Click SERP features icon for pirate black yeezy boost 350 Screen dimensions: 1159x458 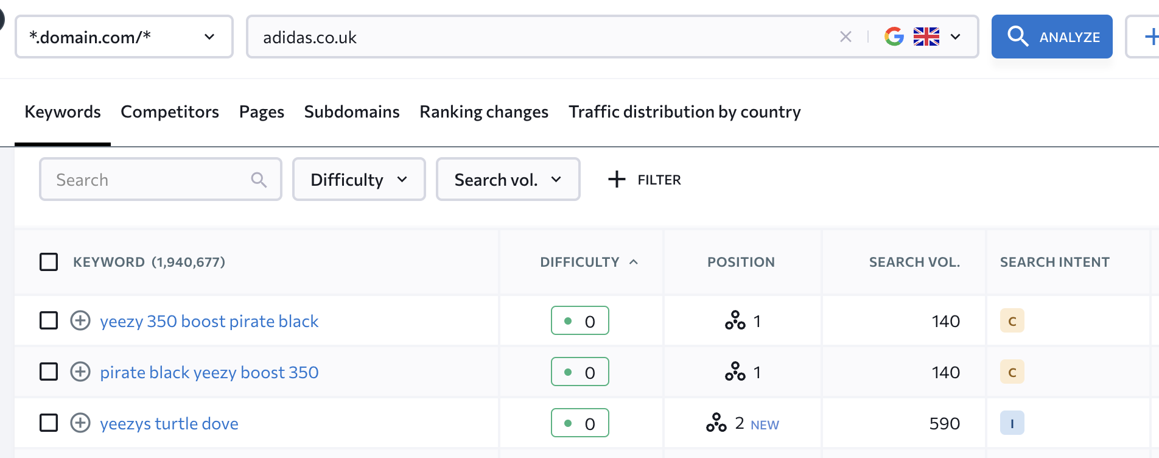pos(735,372)
